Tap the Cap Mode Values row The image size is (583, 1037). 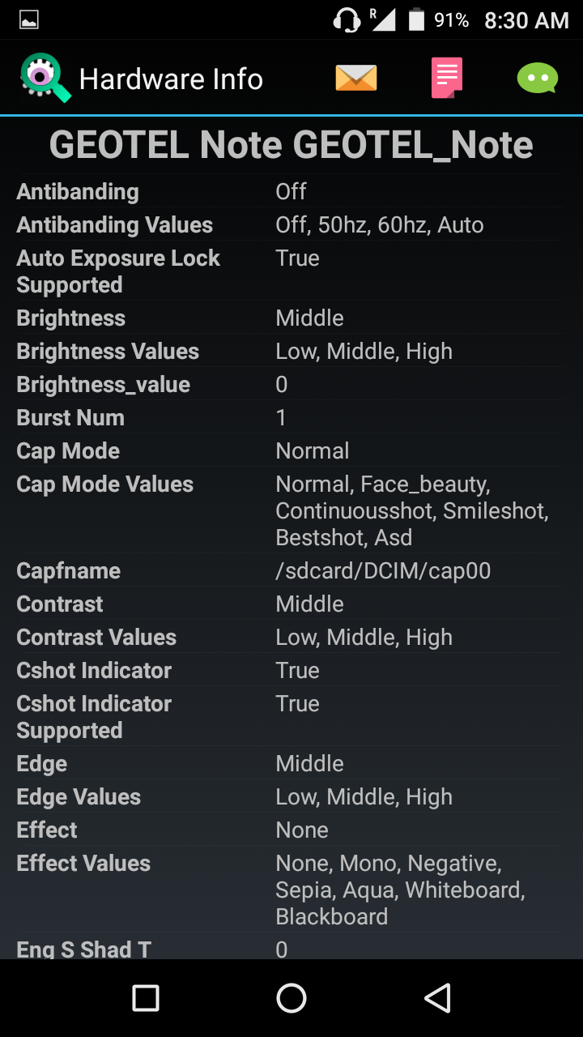[x=291, y=510]
